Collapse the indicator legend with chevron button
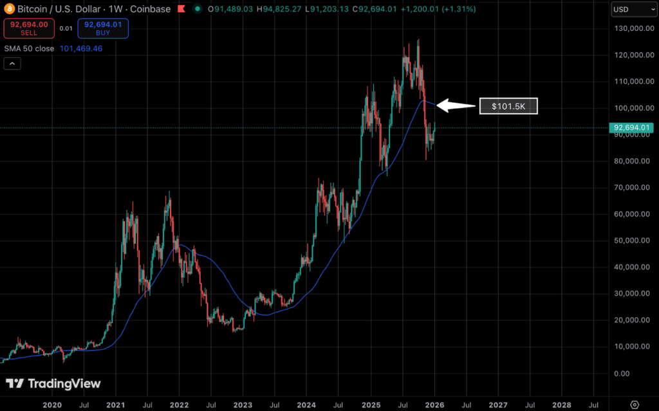This screenshot has width=659, height=411. pos(13,63)
